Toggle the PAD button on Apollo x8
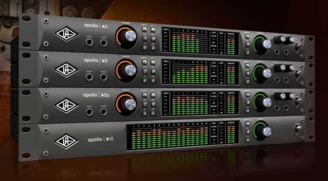This screenshot has width=328, height=181. point(153,71)
